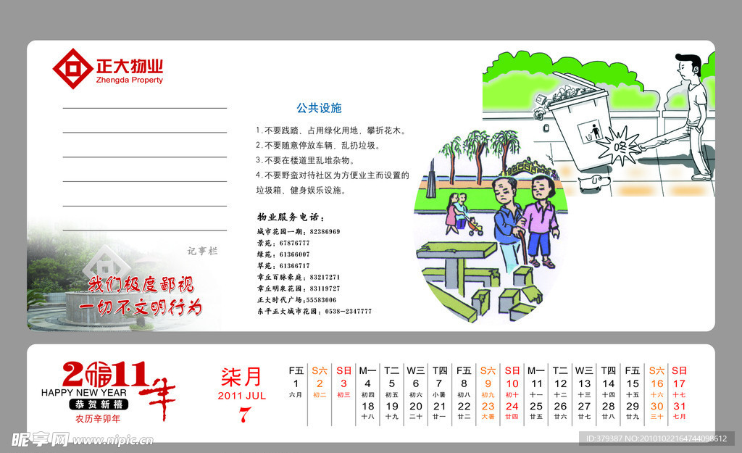
Task: Click the 柒月 month title
Action: coord(241,377)
